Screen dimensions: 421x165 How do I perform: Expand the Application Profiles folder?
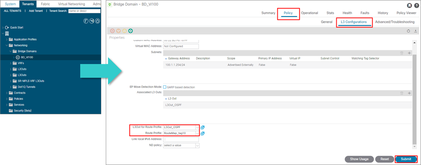click(x=7, y=39)
